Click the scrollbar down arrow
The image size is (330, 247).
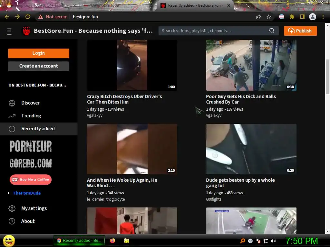(x=327, y=232)
